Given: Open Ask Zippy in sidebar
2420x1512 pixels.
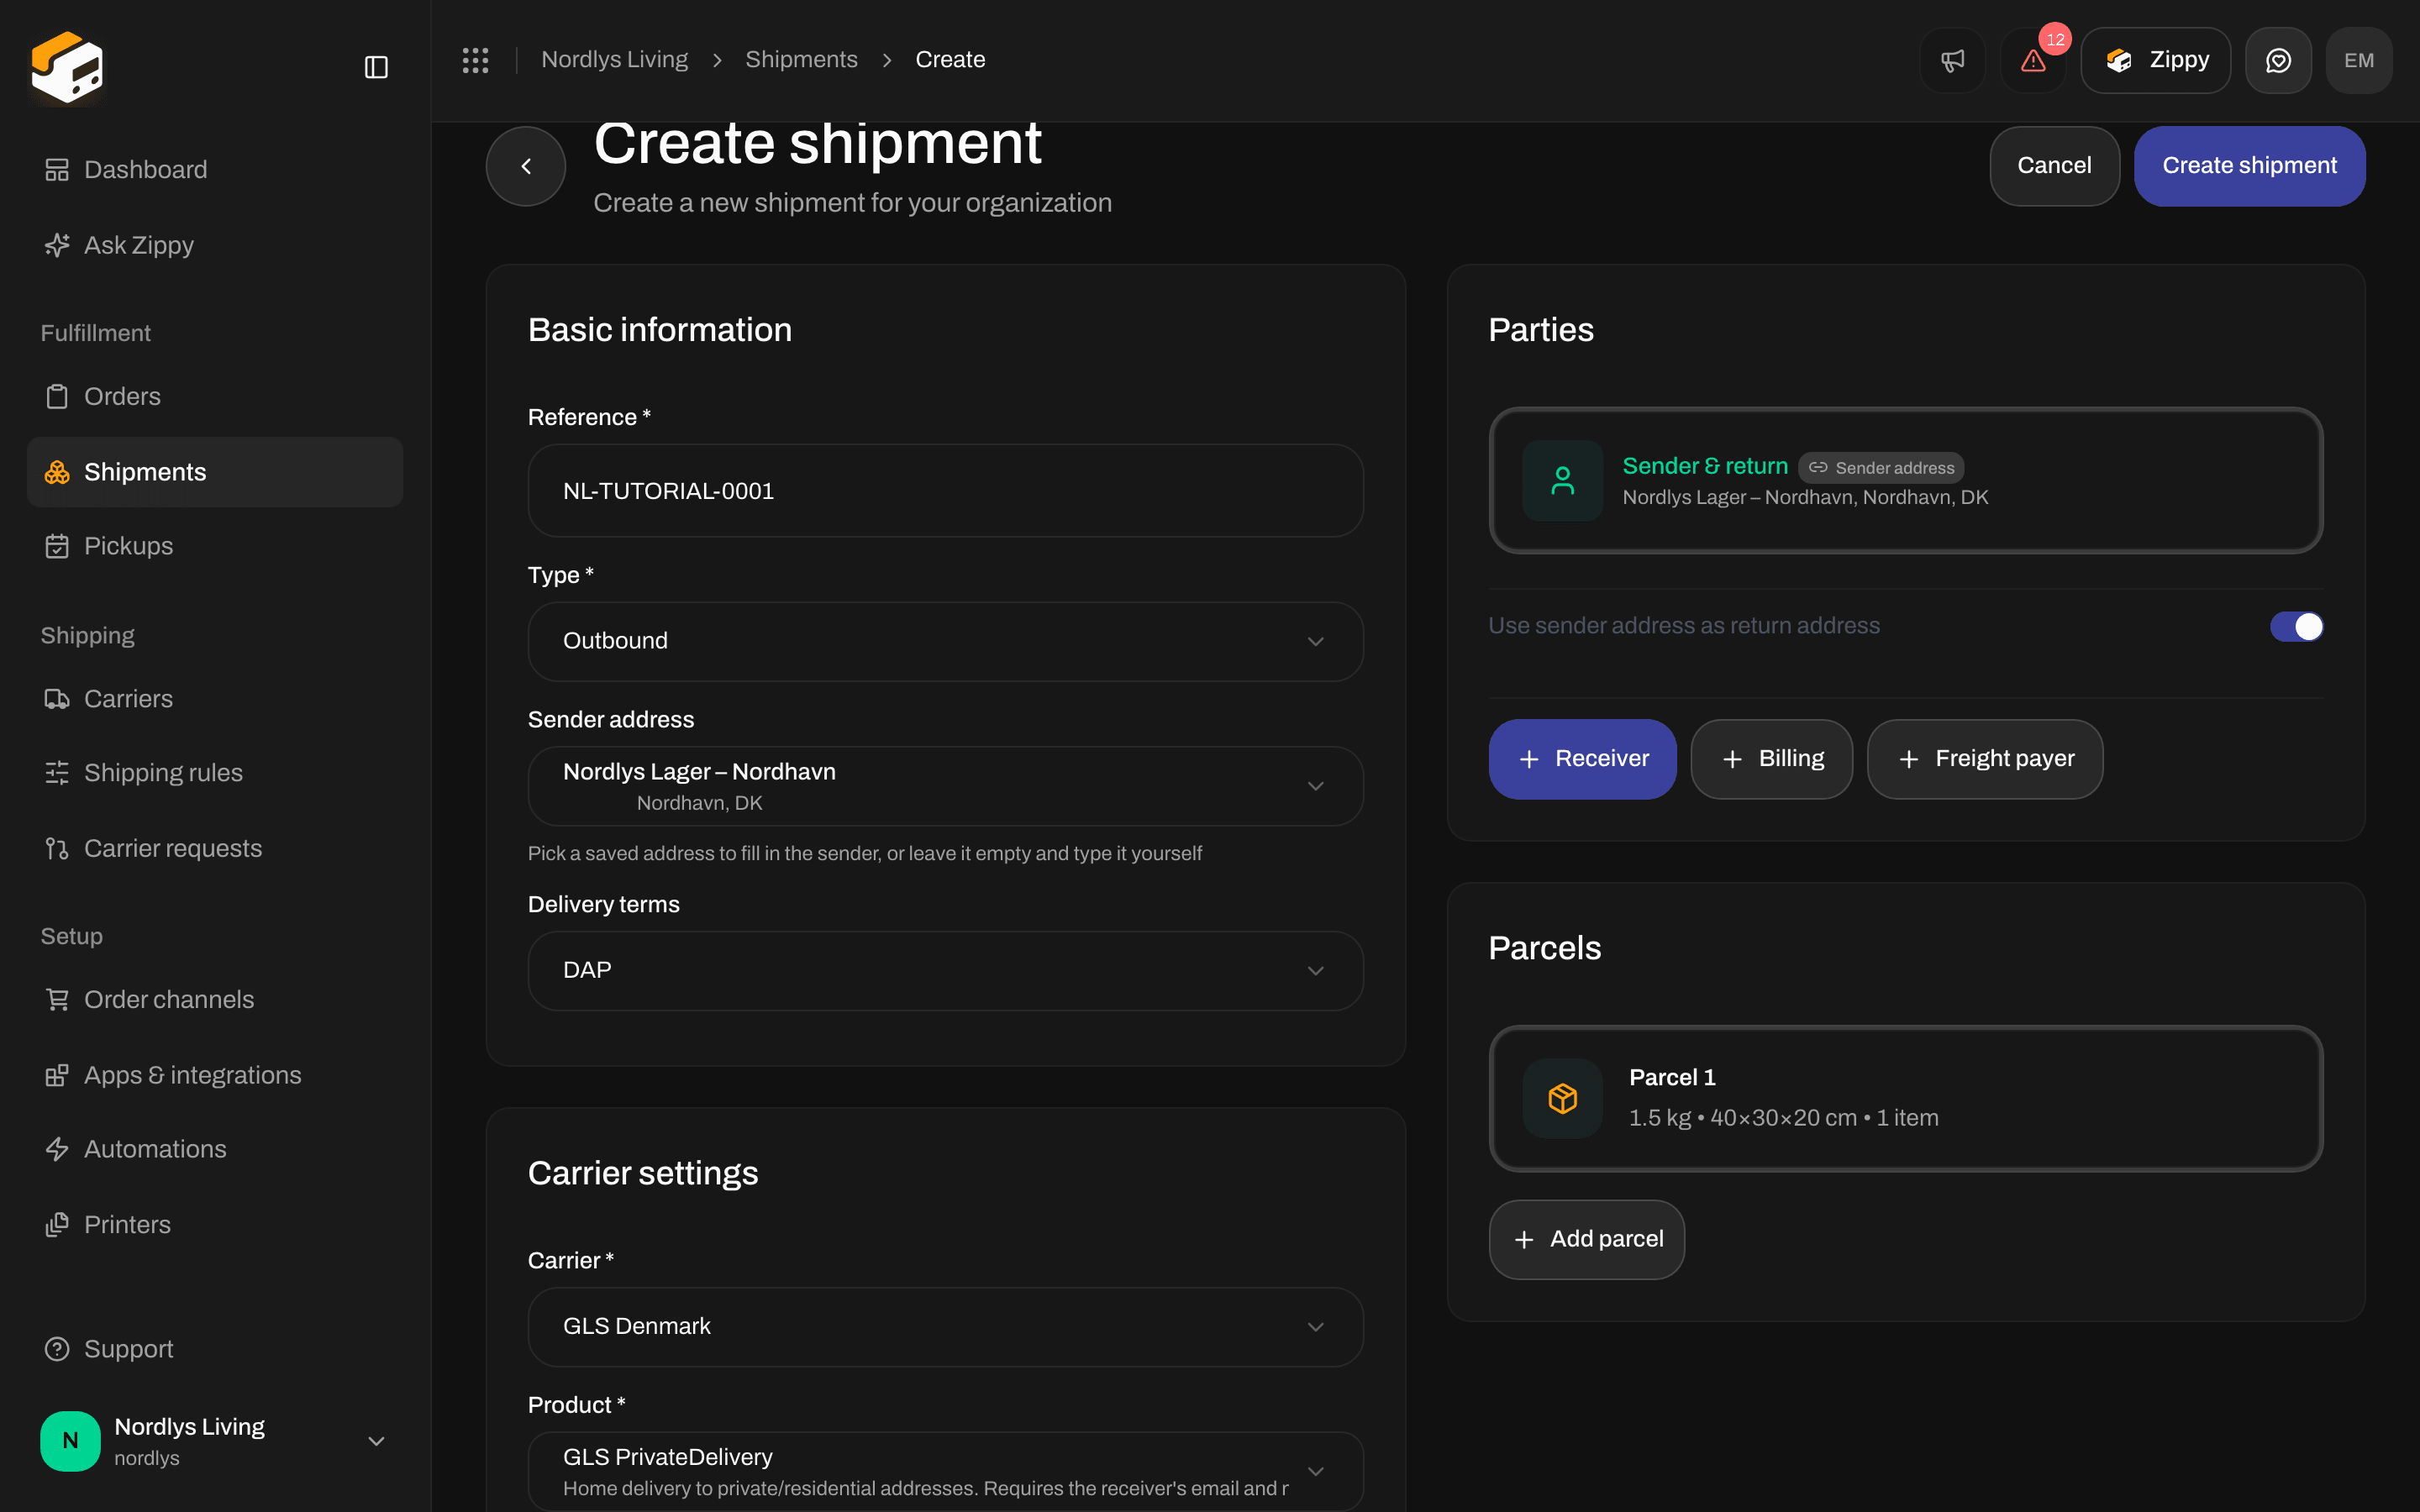Looking at the screenshot, I should [214, 245].
